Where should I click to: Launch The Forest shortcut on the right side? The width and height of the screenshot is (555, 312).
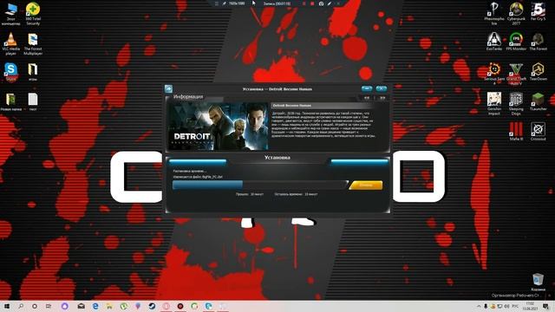tap(538, 42)
